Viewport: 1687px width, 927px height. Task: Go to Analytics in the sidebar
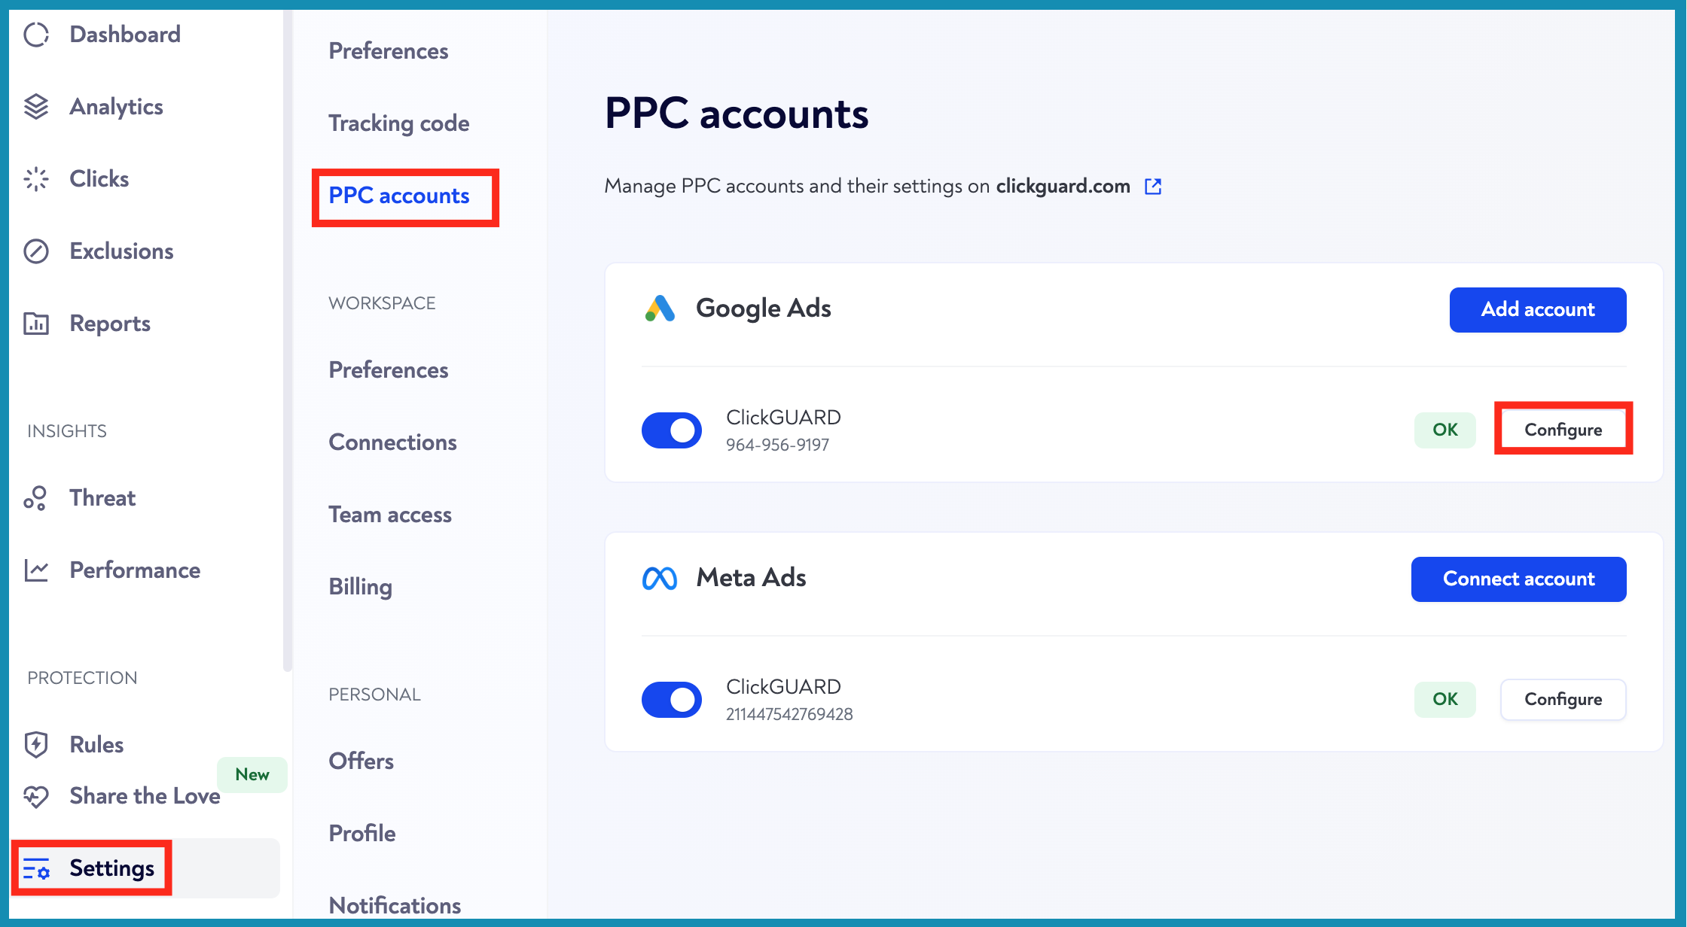(x=116, y=107)
